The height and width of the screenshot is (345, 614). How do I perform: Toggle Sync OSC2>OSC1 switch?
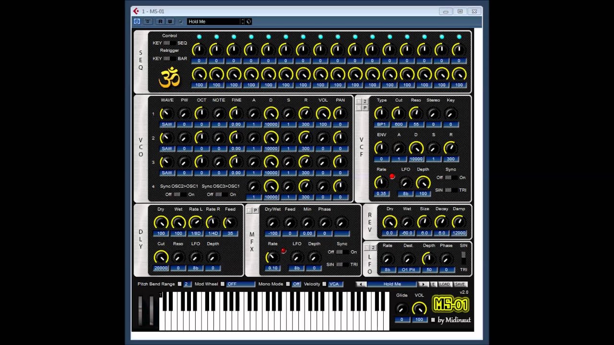click(x=180, y=195)
